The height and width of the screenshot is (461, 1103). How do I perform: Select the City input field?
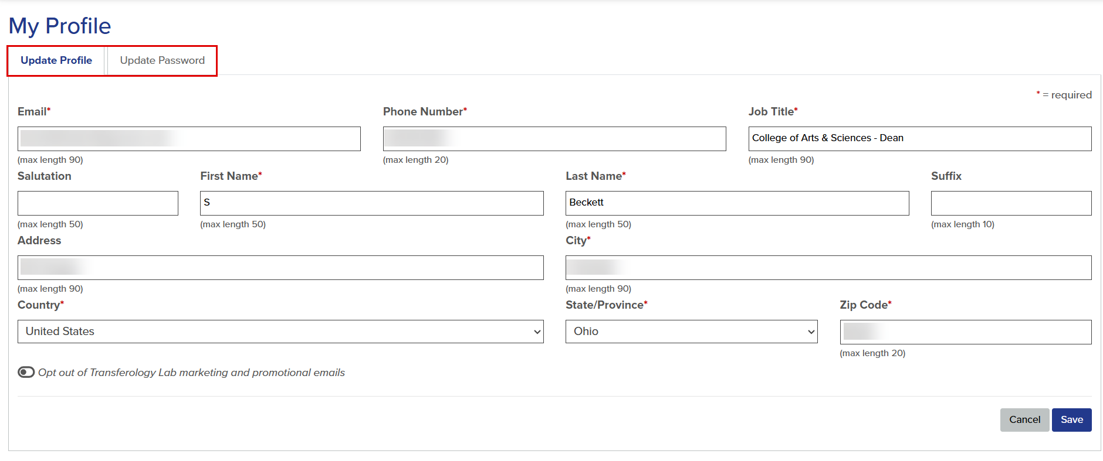[x=828, y=268]
